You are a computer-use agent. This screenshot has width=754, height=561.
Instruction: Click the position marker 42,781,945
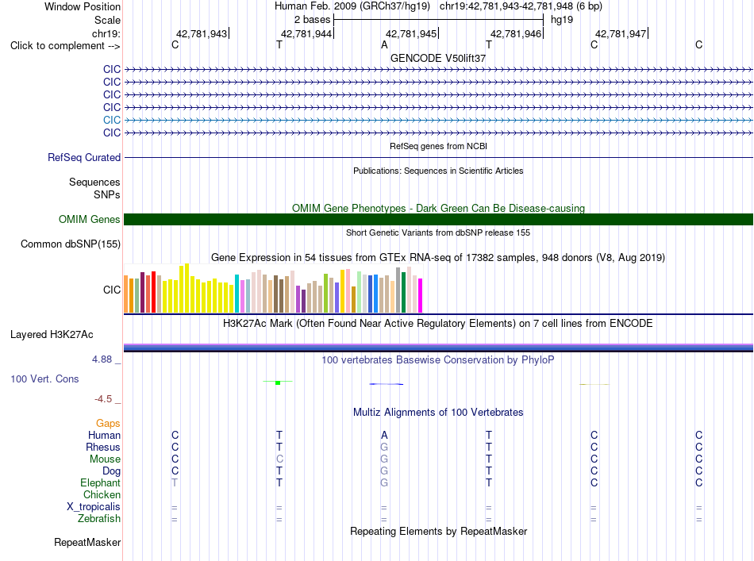(x=411, y=33)
